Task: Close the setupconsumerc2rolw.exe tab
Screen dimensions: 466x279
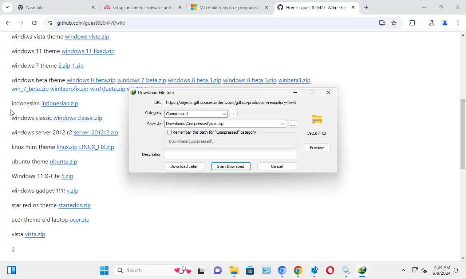Action: pos(180,7)
